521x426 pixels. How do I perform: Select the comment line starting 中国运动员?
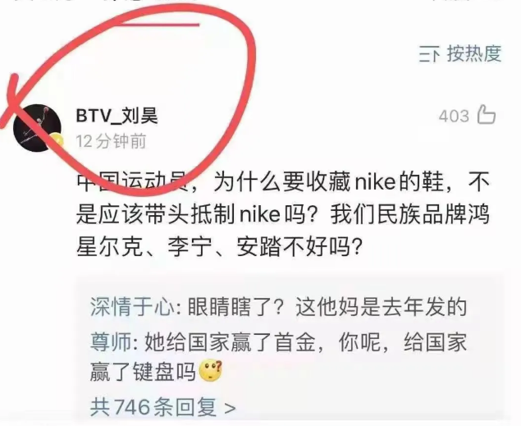coord(283,183)
